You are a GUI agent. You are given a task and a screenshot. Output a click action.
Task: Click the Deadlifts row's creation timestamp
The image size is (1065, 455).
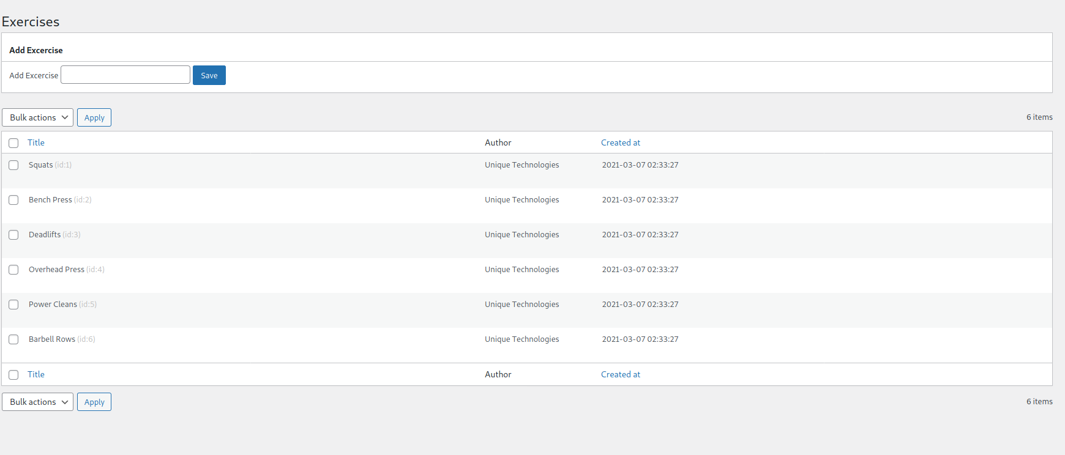[640, 235]
